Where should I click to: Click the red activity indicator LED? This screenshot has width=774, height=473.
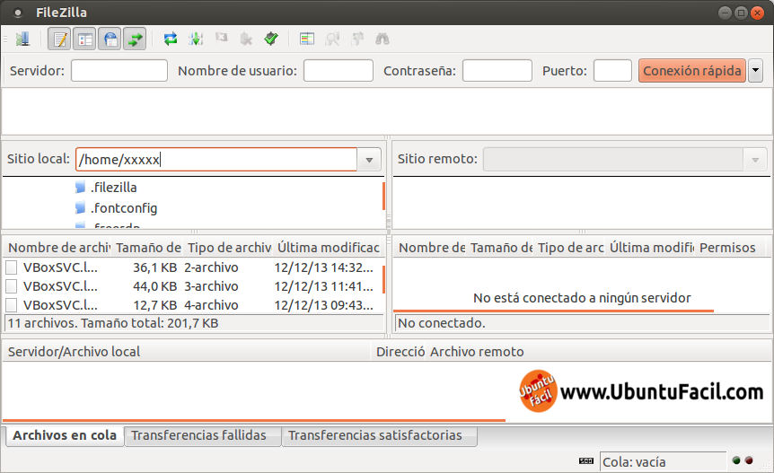tap(749, 460)
